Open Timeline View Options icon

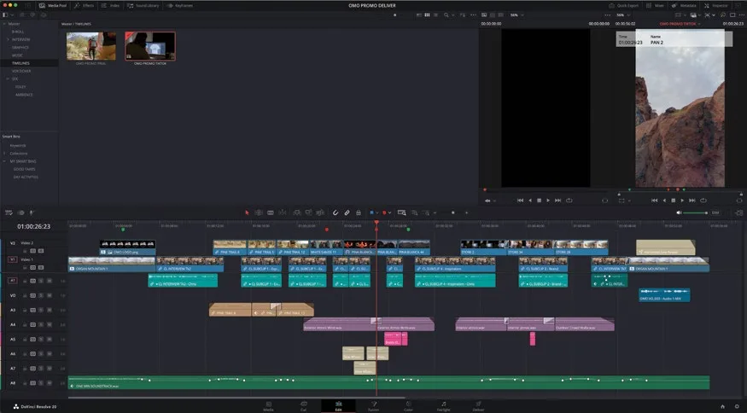click(9, 212)
